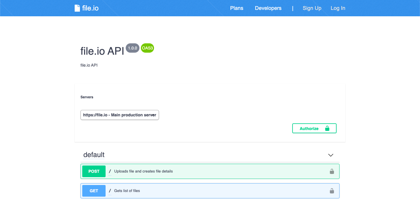
Task: Click the blue GET method badge
Action: coord(94,191)
